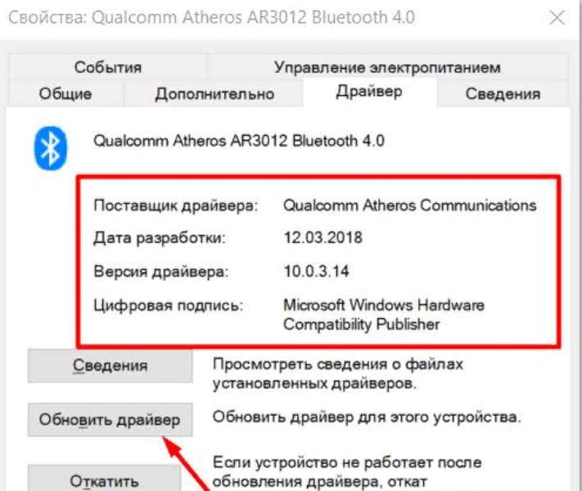Click the blue Bluetooth device icon
Screen dimensions: 582x491
[51, 148]
